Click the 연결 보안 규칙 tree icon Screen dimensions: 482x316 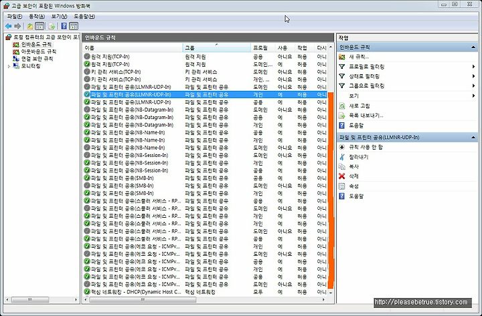(x=16, y=59)
